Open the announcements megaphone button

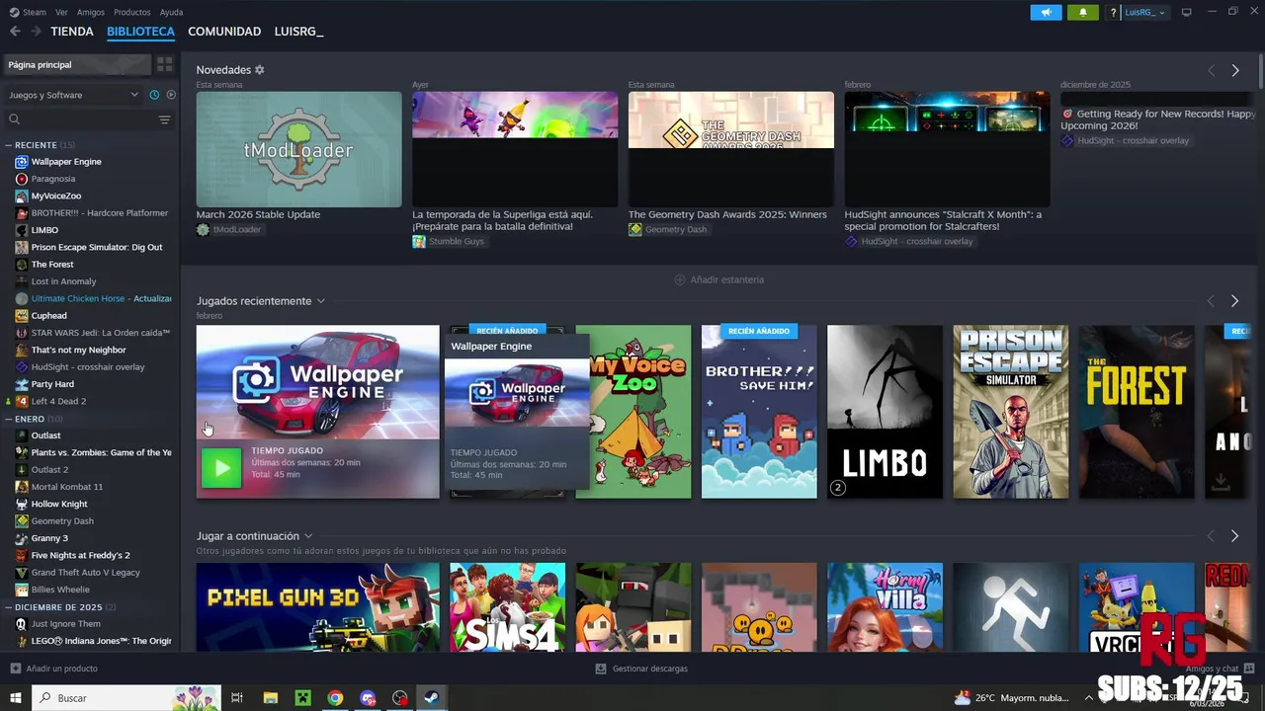pos(1046,13)
